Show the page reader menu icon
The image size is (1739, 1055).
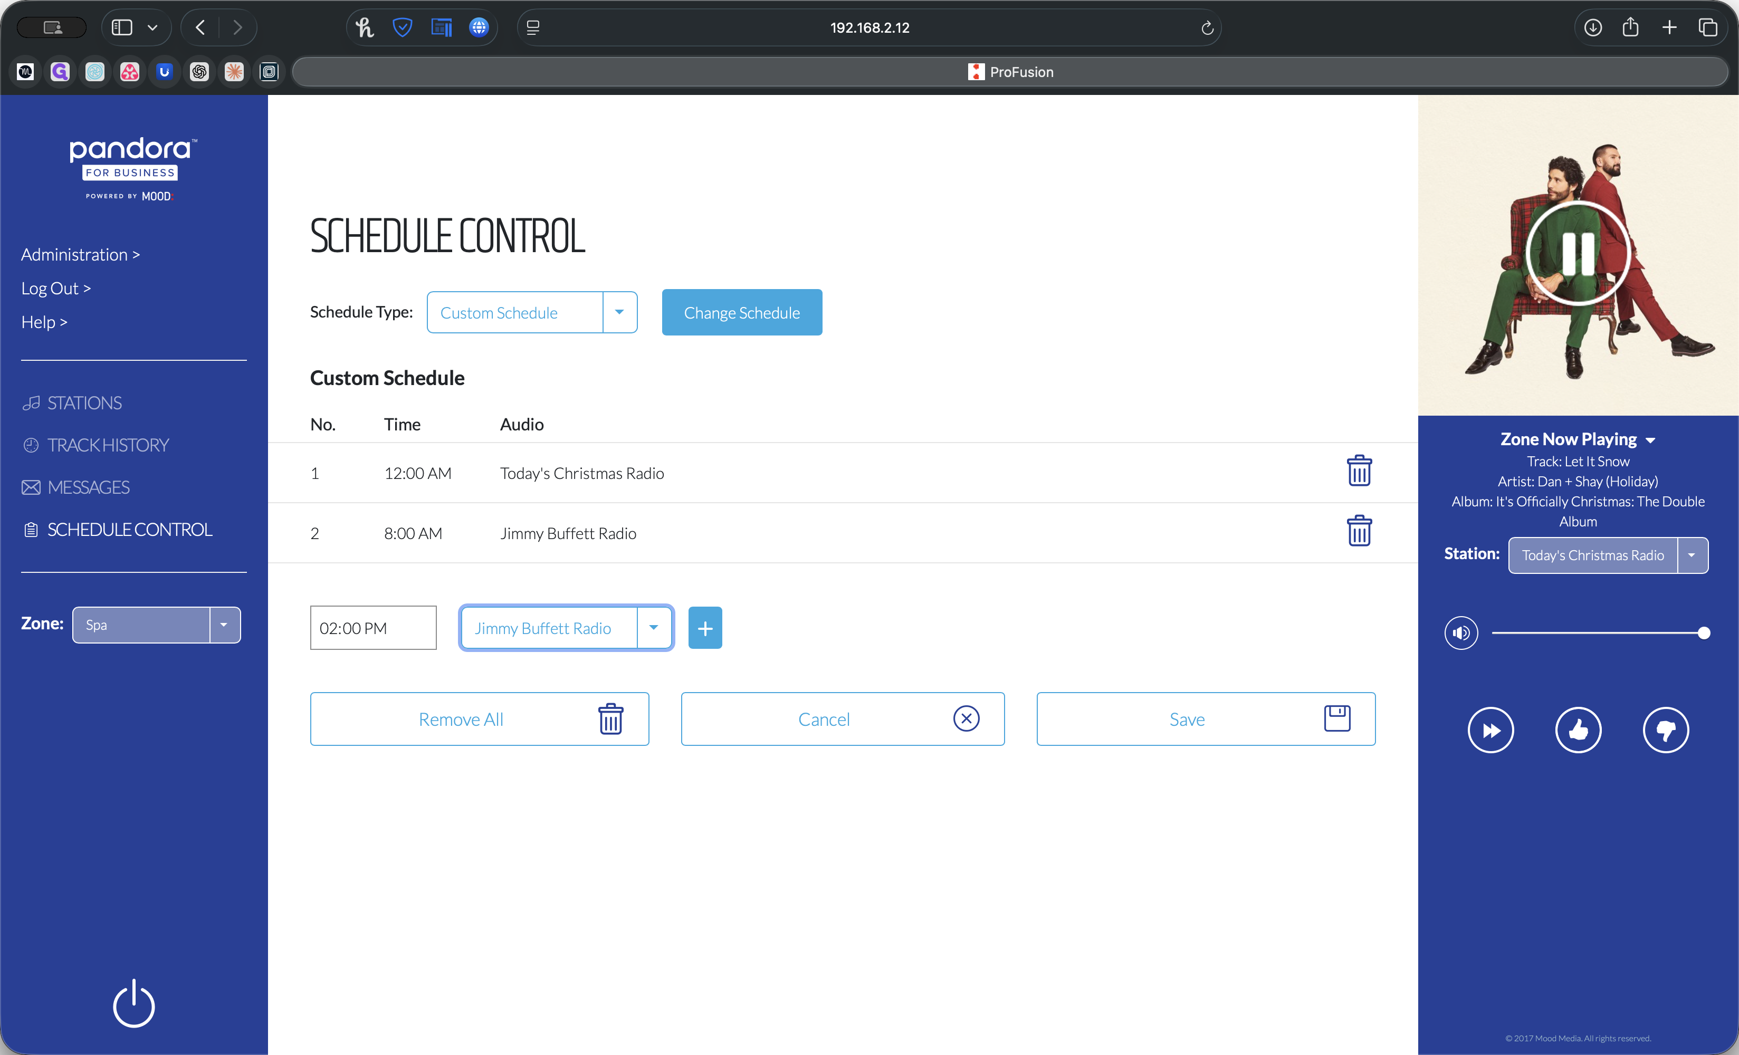pyautogui.click(x=533, y=27)
